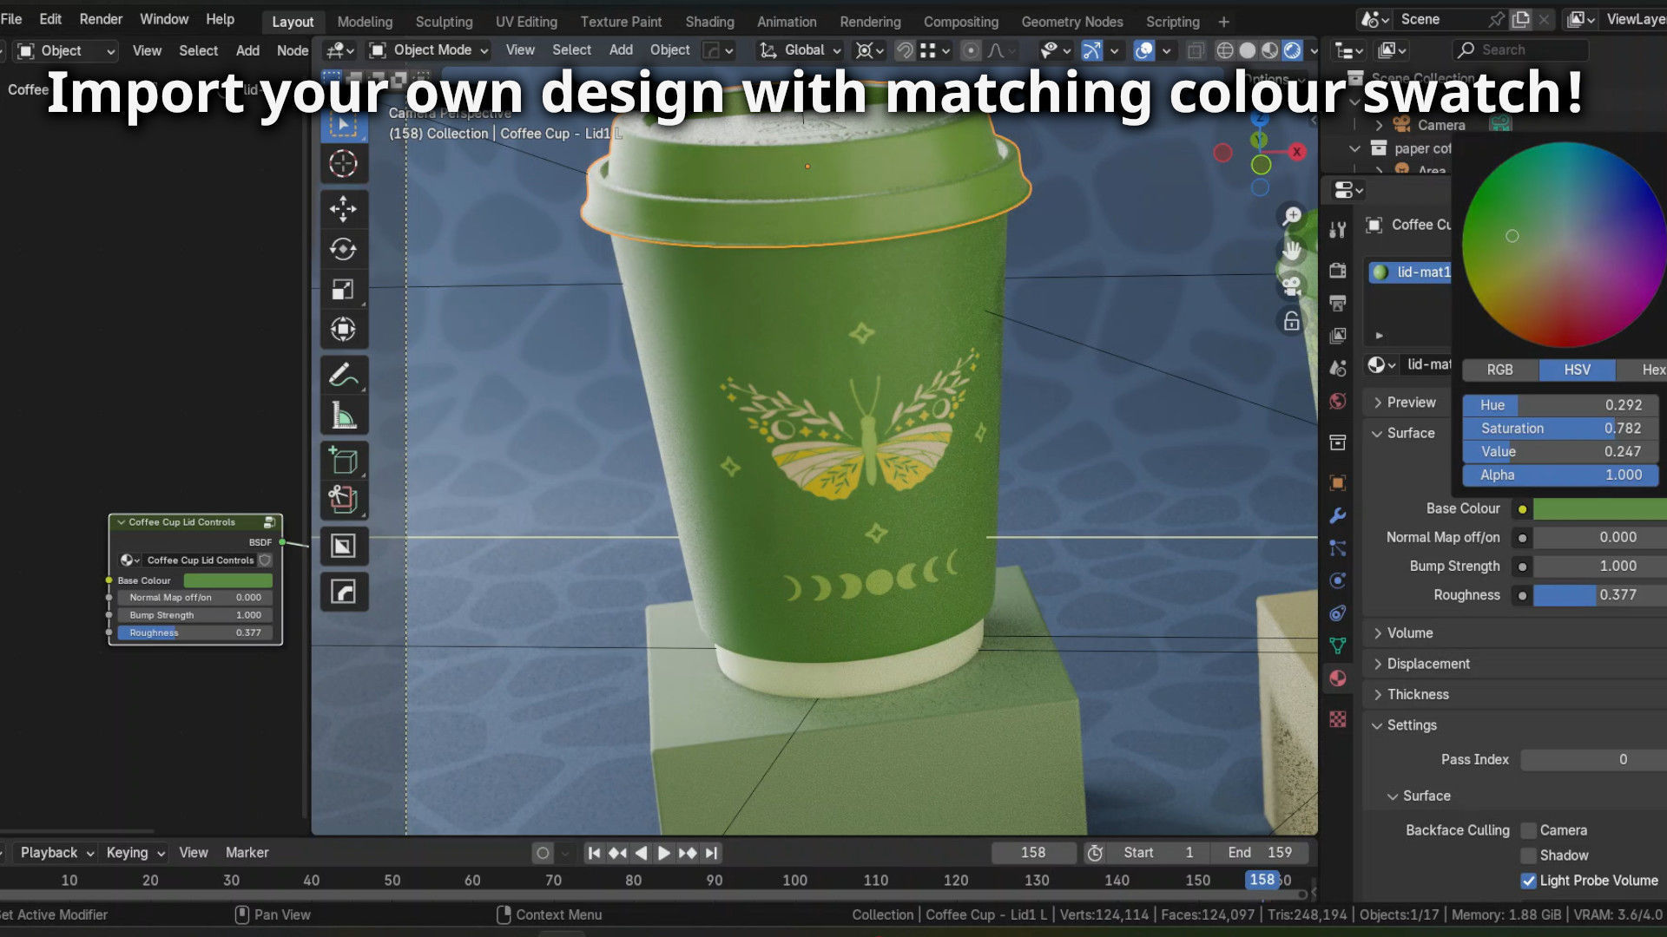The width and height of the screenshot is (1667, 937).
Task: Open the viewport Add menu
Action: click(x=621, y=50)
